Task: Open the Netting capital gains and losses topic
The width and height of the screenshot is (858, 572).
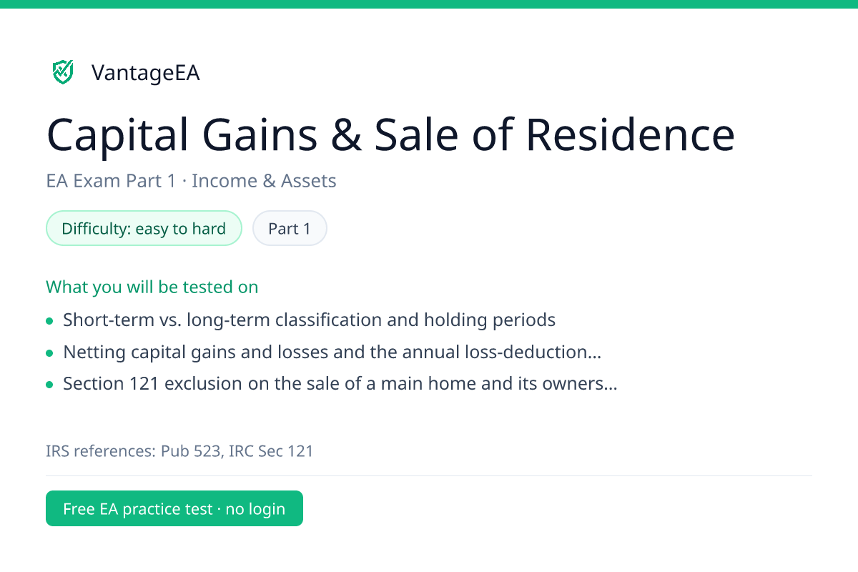Action: pyautogui.click(x=332, y=352)
